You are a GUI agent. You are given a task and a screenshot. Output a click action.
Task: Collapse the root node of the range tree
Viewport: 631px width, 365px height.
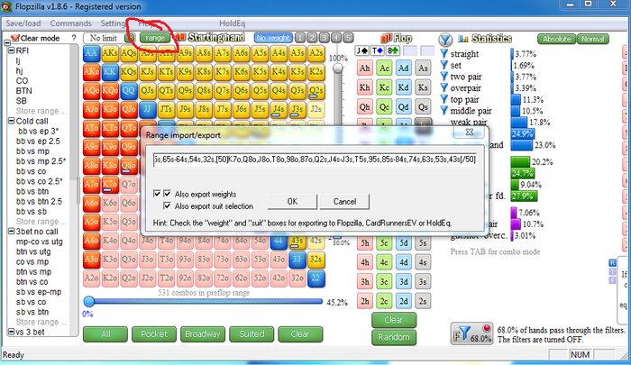click(7, 42)
